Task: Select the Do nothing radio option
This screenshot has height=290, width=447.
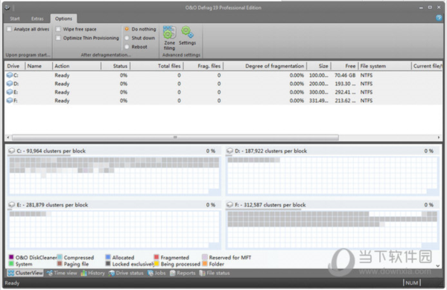Action: (x=127, y=29)
